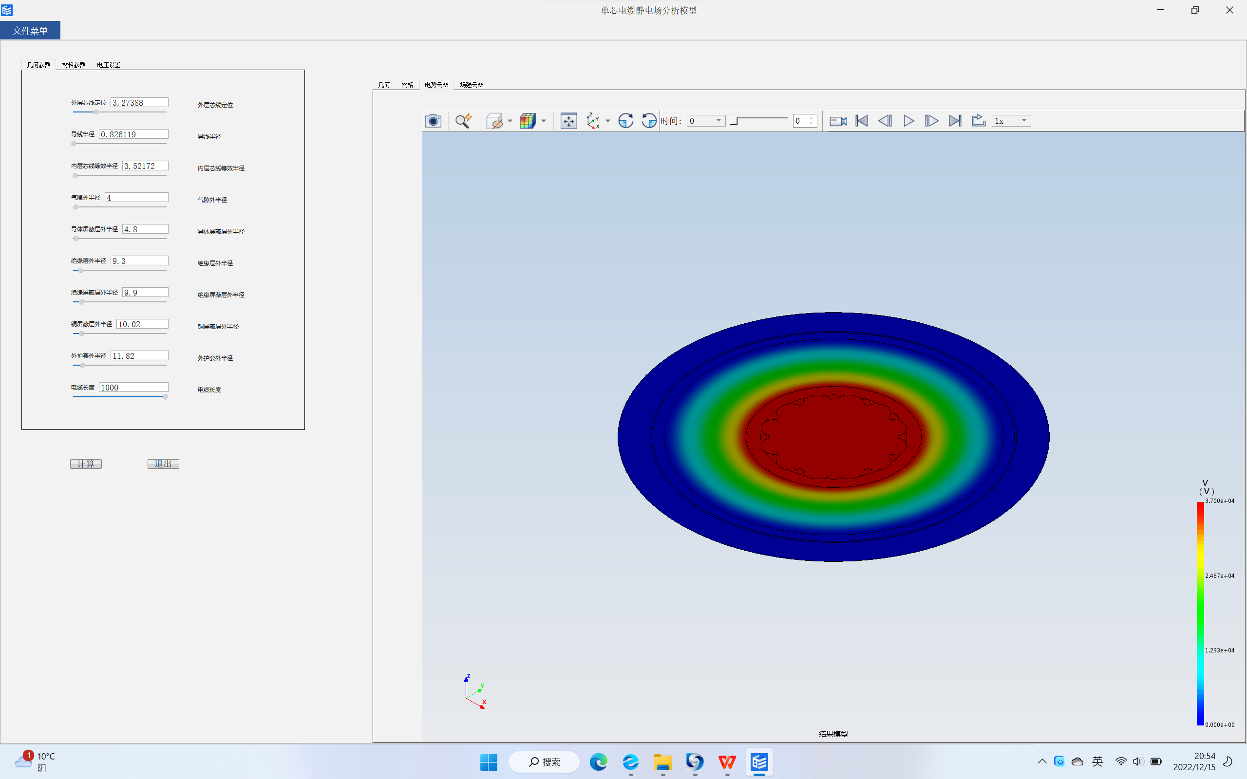The width and height of the screenshot is (1247, 779).
Task: Switch to the 材料参数 tab
Action: coord(74,64)
